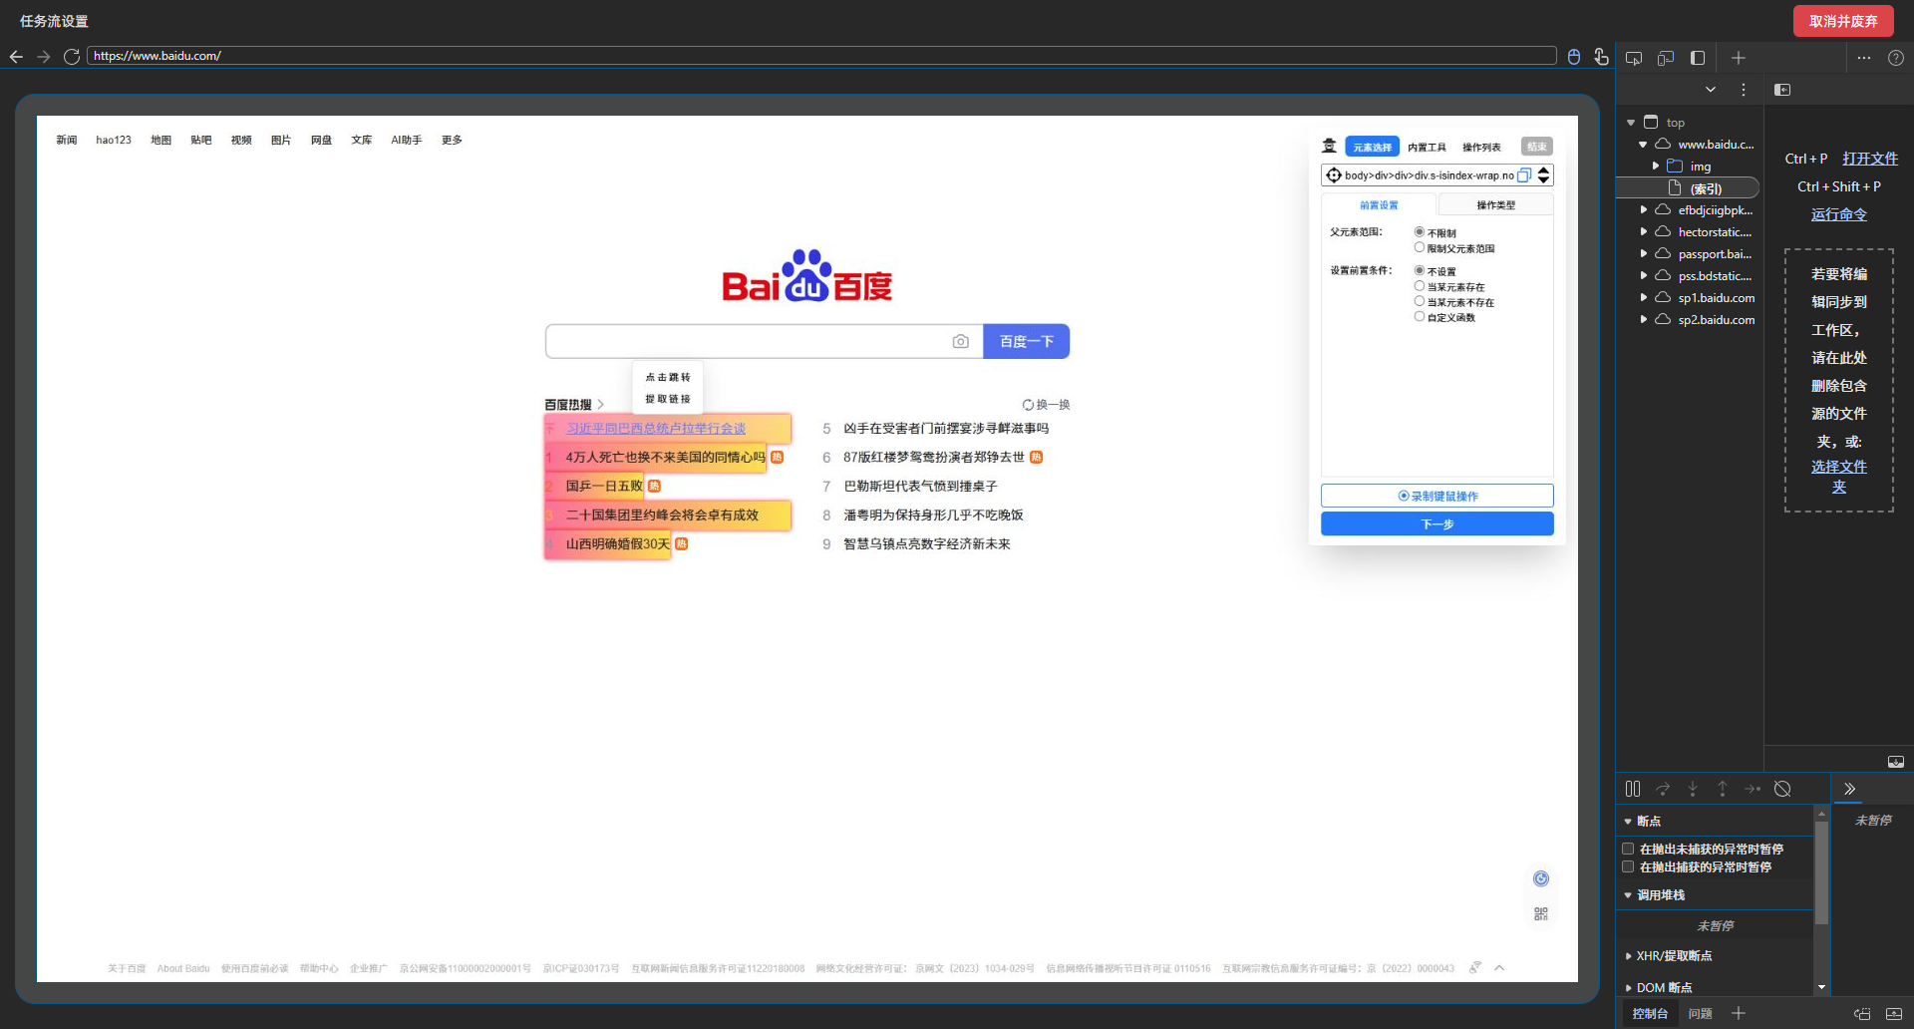Click the spy-hat logo icon in tool panel

(x=1330, y=146)
